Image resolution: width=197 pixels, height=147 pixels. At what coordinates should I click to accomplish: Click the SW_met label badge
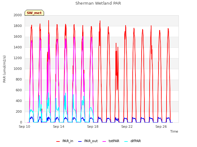point(34,13)
